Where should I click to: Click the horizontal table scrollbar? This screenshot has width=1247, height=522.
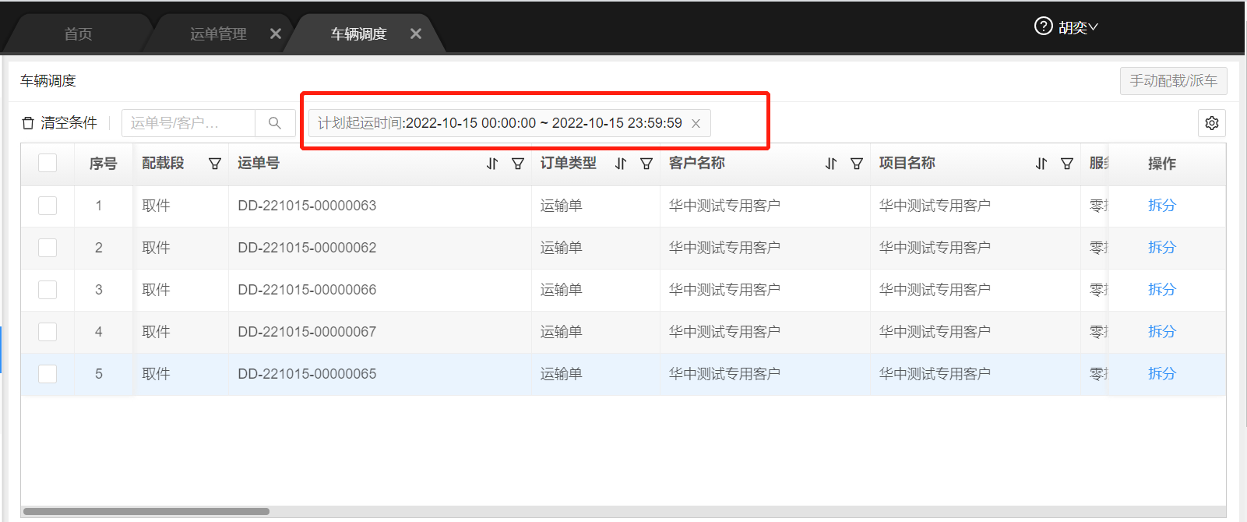pyautogui.click(x=146, y=512)
